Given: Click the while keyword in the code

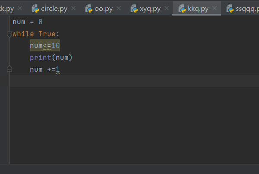Looking at the screenshot, I should tap(23, 34).
